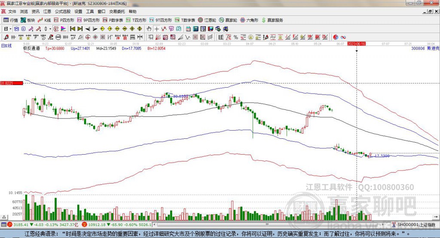
Task: Open the T四方形 tool
Action: pyautogui.click(x=136, y=20)
